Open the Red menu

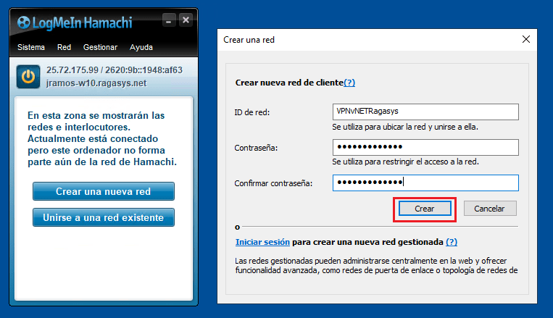(x=65, y=47)
